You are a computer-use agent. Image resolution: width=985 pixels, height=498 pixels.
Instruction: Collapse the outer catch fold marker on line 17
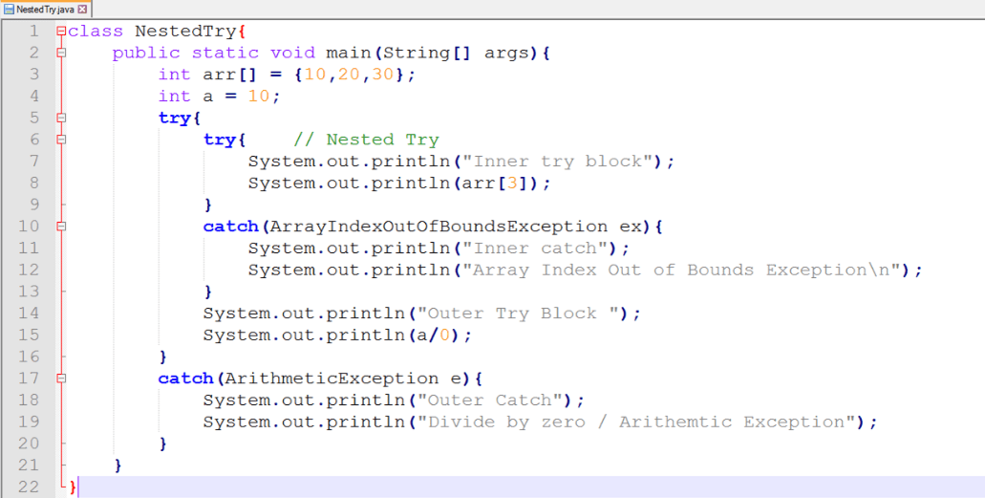[x=61, y=379]
